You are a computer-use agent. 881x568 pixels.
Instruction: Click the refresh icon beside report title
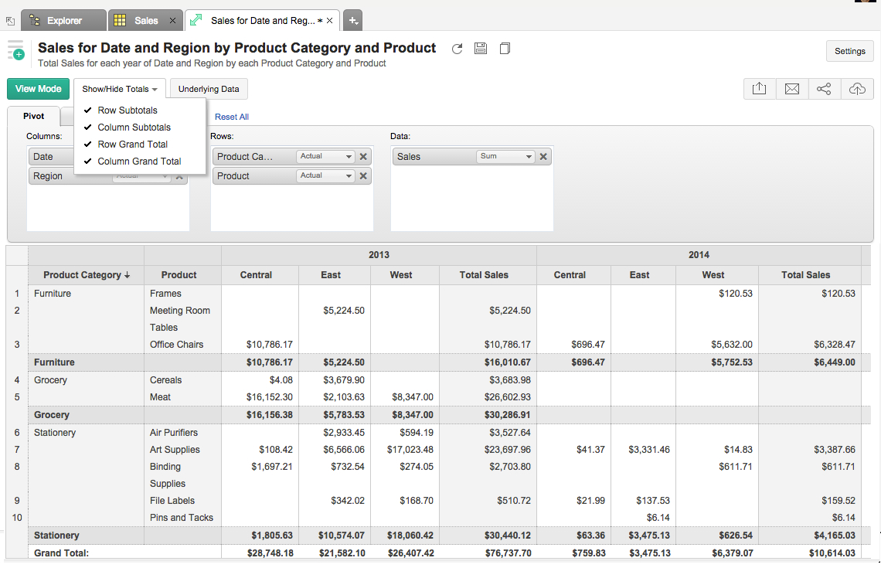pyautogui.click(x=457, y=49)
